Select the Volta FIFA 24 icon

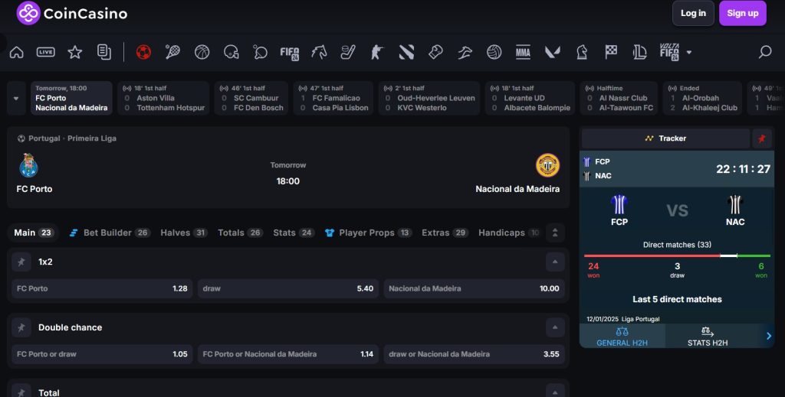click(669, 52)
